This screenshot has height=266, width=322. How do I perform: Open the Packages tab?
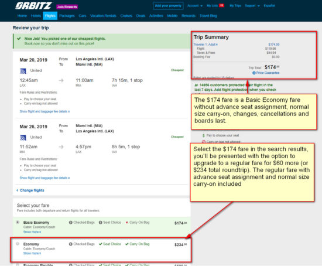point(67,16)
